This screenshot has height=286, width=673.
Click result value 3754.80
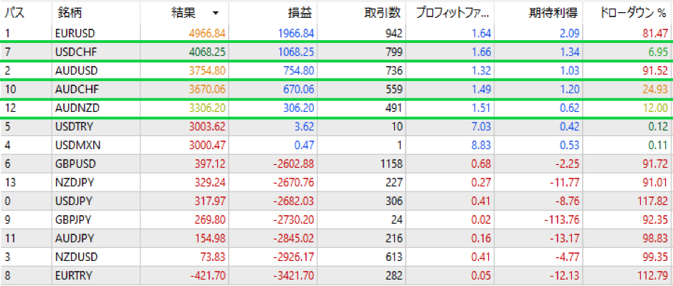click(208, 71)
